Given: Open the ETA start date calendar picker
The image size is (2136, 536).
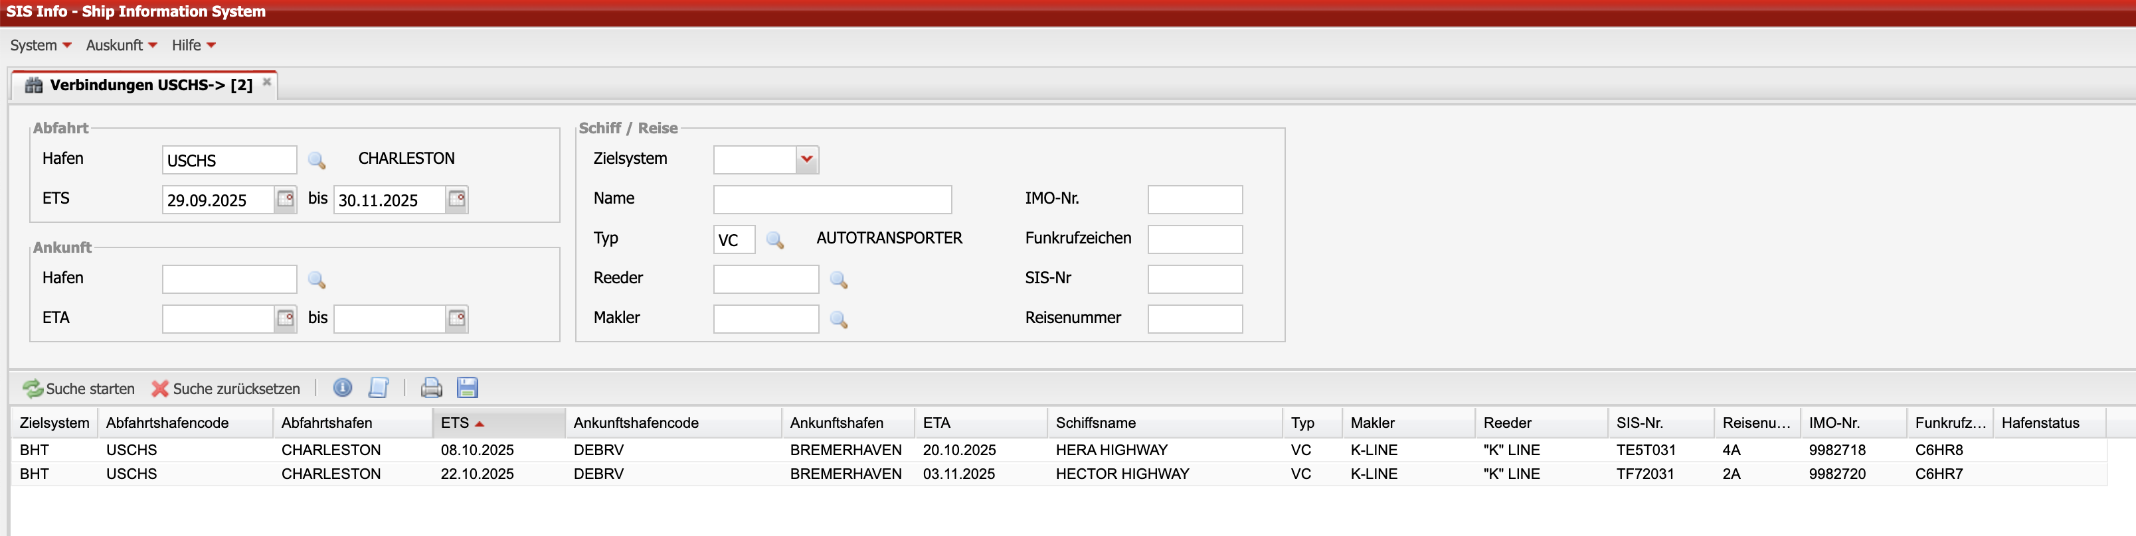Looking at the screenshot, I should (x=285, y=319).
